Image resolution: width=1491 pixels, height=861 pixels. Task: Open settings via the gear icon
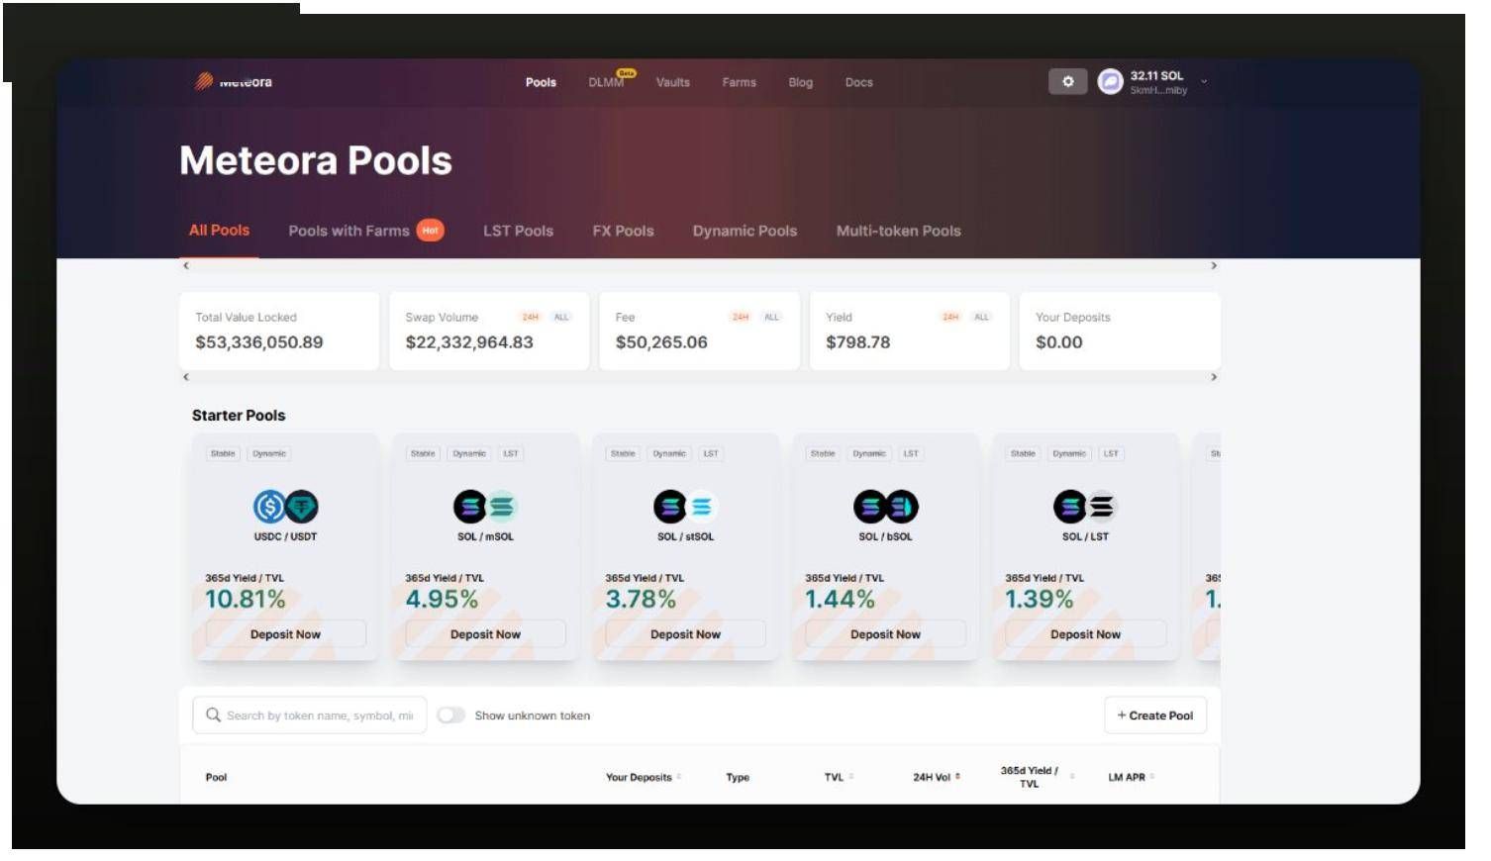pyautogui.click(x=1067, y=82)
